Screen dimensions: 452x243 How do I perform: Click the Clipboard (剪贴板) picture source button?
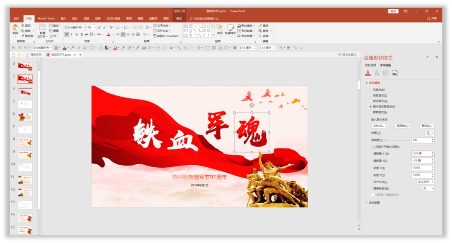click(403, 126)
